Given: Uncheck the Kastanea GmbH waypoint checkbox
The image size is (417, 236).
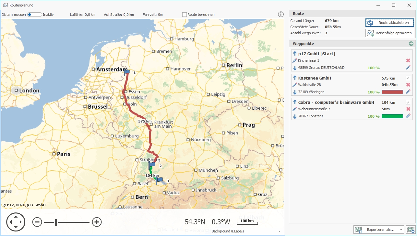Looking at the screenshot, I should tap(408, 78).
